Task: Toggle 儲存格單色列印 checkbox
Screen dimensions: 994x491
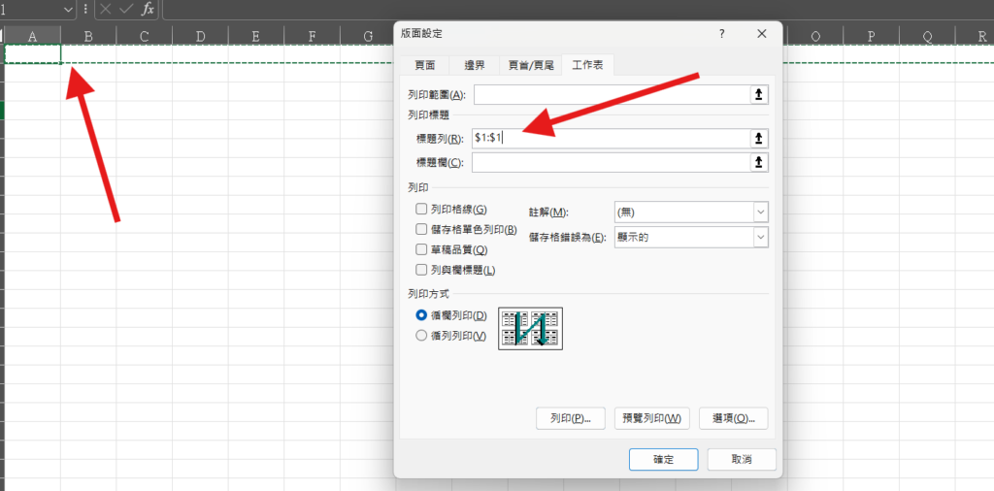Action: coord(421,230)
